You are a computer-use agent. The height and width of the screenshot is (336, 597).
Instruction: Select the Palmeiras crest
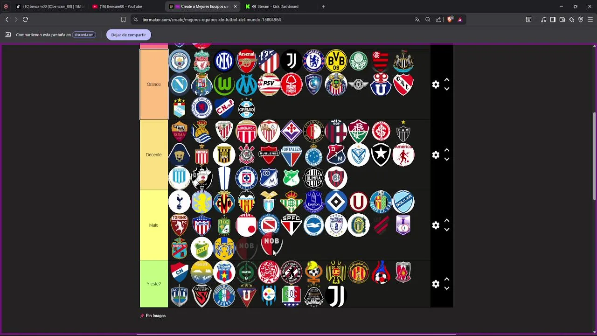coord(358,61)
